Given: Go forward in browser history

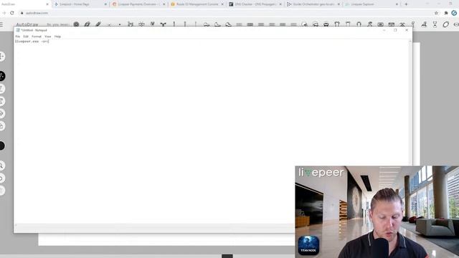Looking at the screenshot, I should (4, 13).
